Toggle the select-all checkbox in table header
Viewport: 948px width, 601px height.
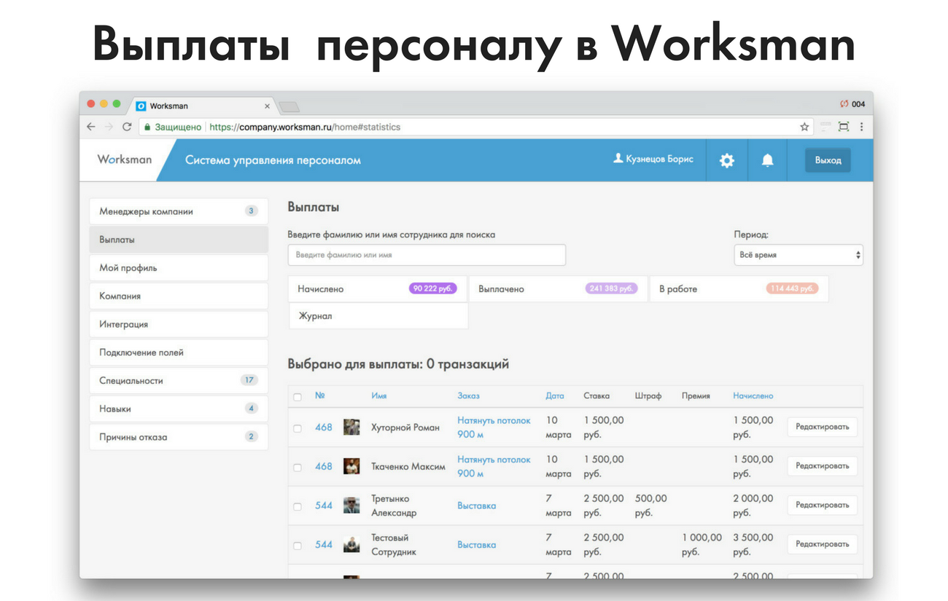click(x=297, y=397)
